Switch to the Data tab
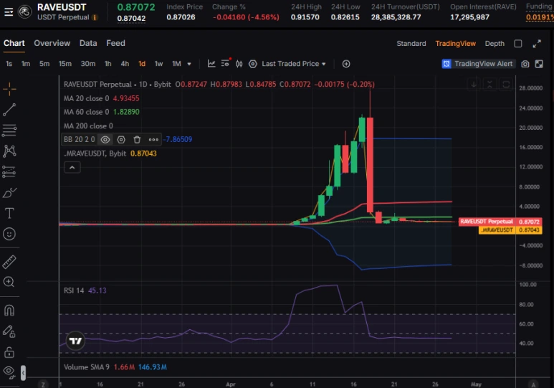554x388 pixels. click(x=88, y=43)
